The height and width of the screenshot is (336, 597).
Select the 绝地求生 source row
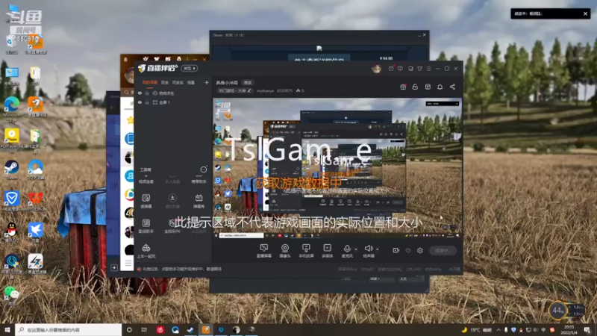(173, 93)
